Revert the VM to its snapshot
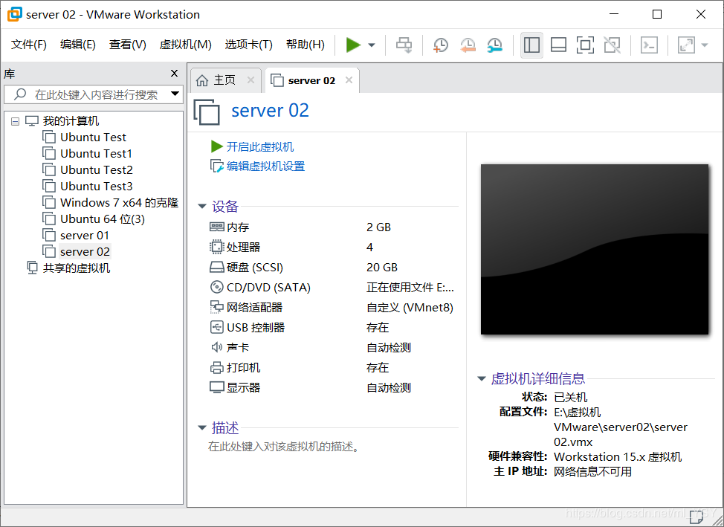Screen dimensions: 724x527 click(x=467, y=45)
